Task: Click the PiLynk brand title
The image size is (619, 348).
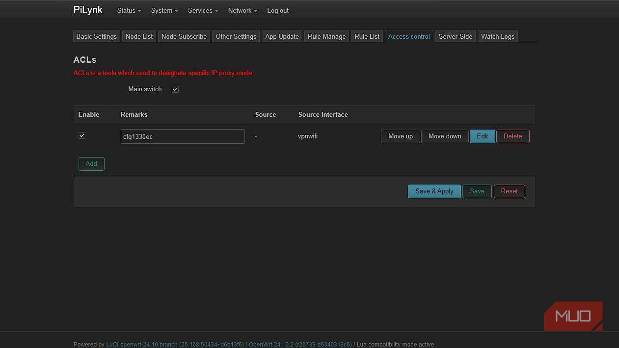Action: point(88,10)
